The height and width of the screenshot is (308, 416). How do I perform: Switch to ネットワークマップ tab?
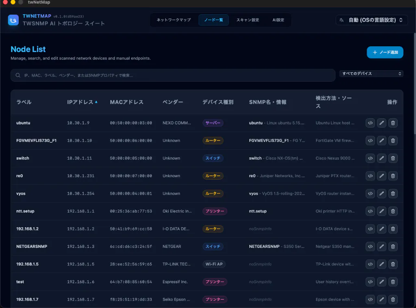(x=173, y=20)
